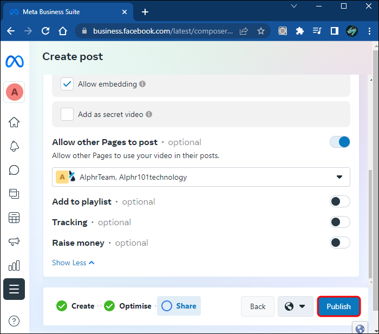Click the Meta logo icon

pos(15,62)
